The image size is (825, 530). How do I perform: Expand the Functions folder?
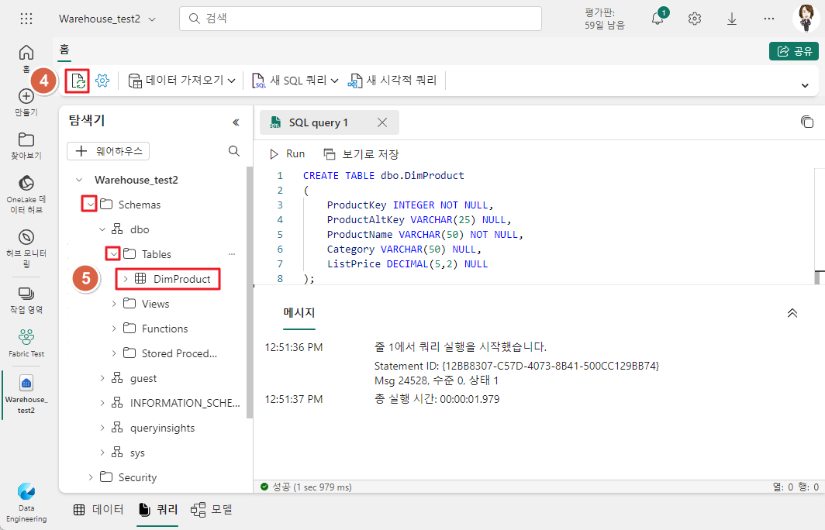tap(114, 328)
